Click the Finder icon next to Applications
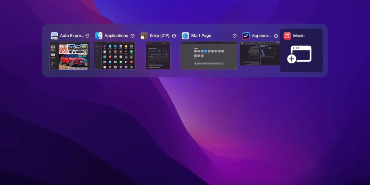The height and width of the screenshot is (185, 370). [x=99, y=36]
